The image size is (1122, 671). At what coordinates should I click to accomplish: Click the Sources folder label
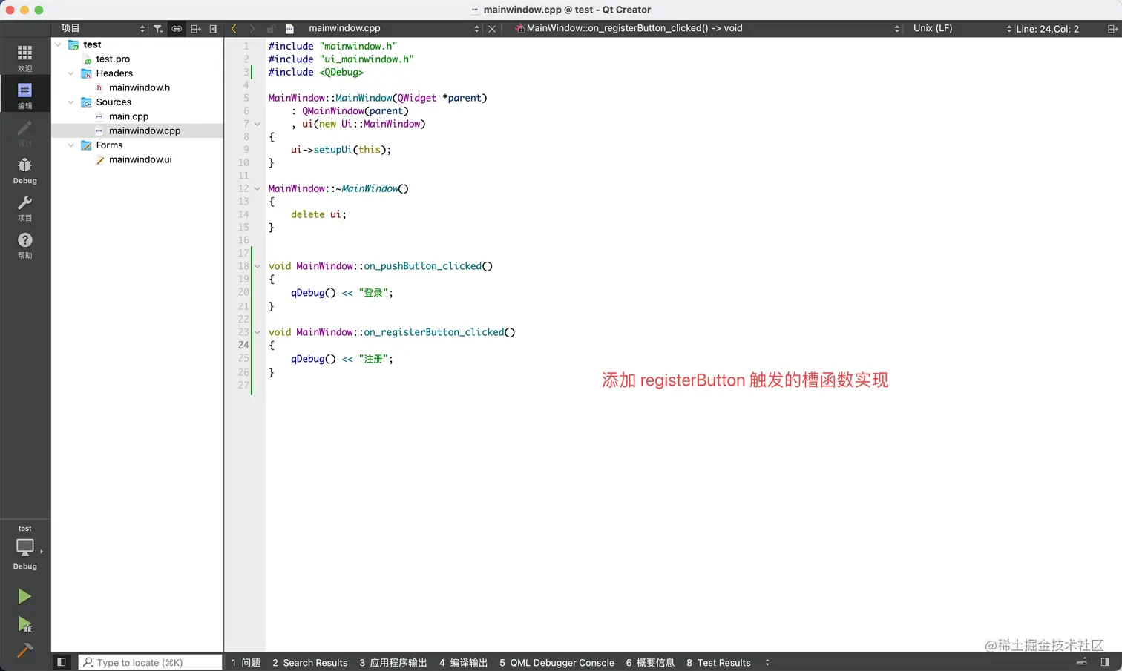(x=114, y=102)
